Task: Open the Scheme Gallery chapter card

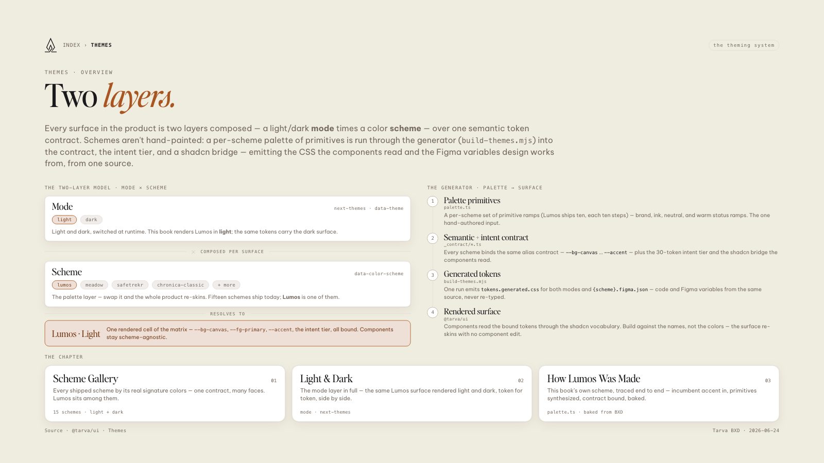Action: pos(165,394)
